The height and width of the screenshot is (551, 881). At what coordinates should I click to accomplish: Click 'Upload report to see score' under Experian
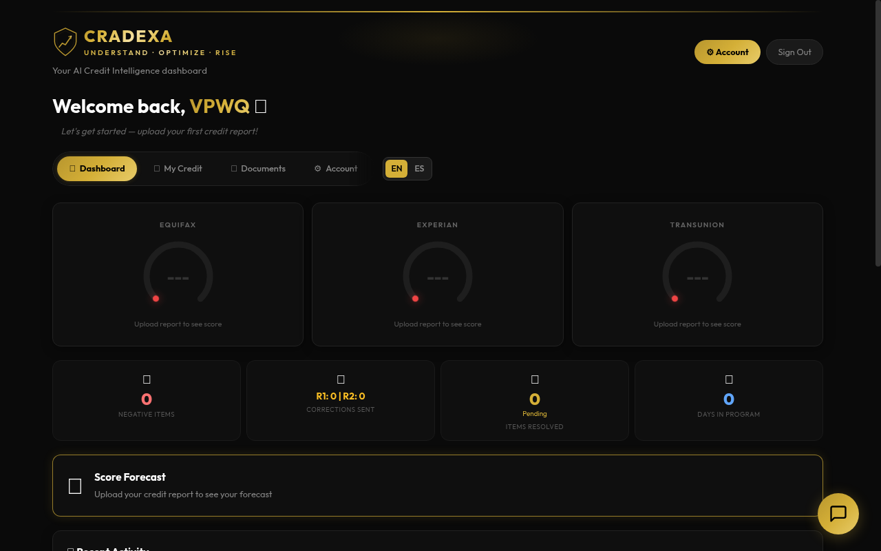pyautogui.click(x=438, y=324)
